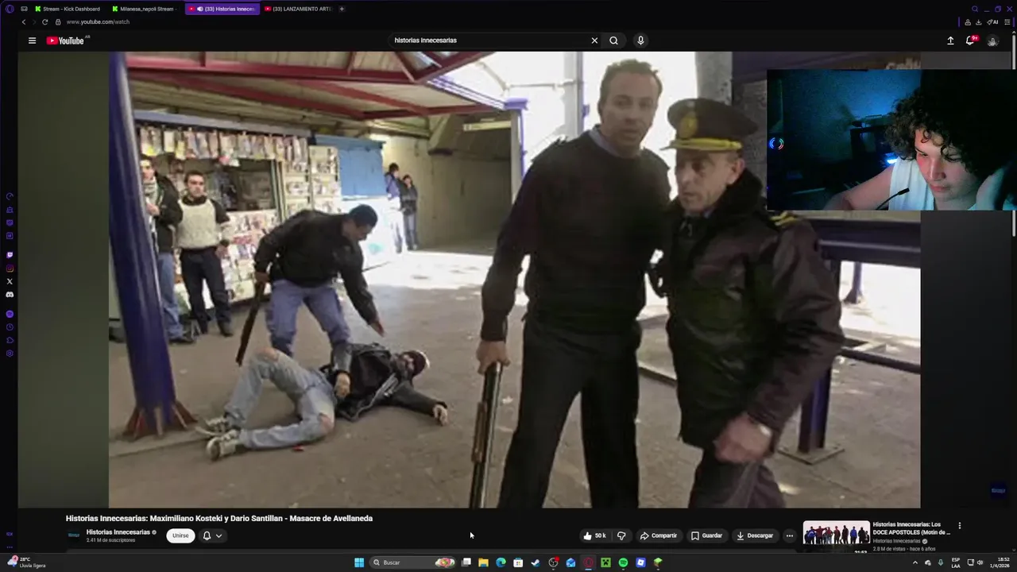Open X (Twitter) in the Opera sidebar

pyautogui.click(x=10, y=281)
